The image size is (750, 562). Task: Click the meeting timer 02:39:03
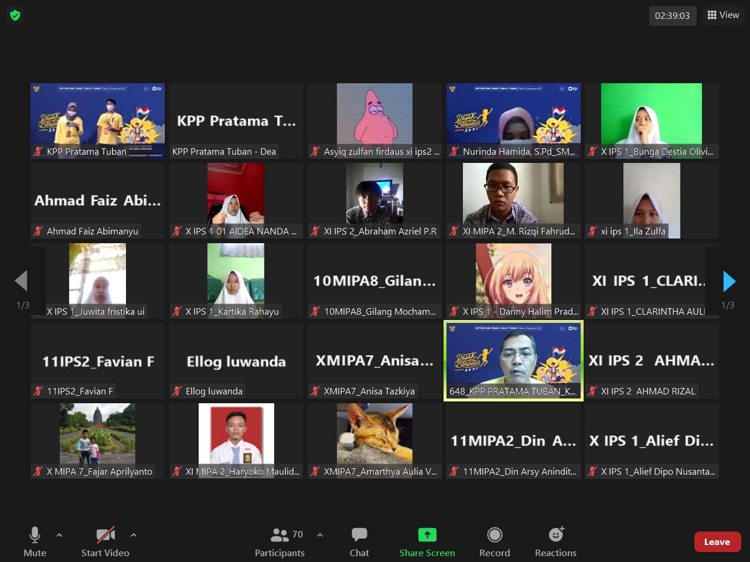coord(672,16)
